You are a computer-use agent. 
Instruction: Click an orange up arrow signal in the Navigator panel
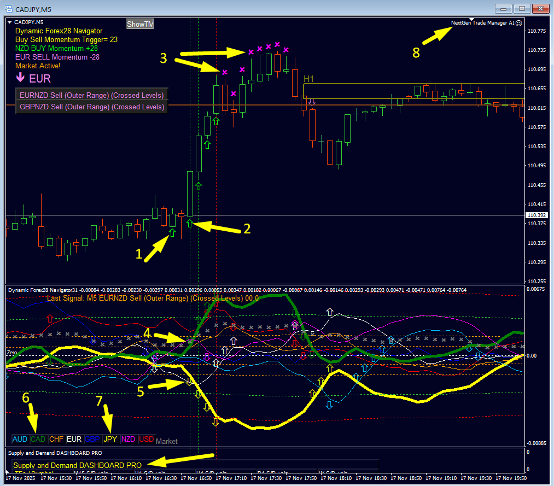(330, 368)
